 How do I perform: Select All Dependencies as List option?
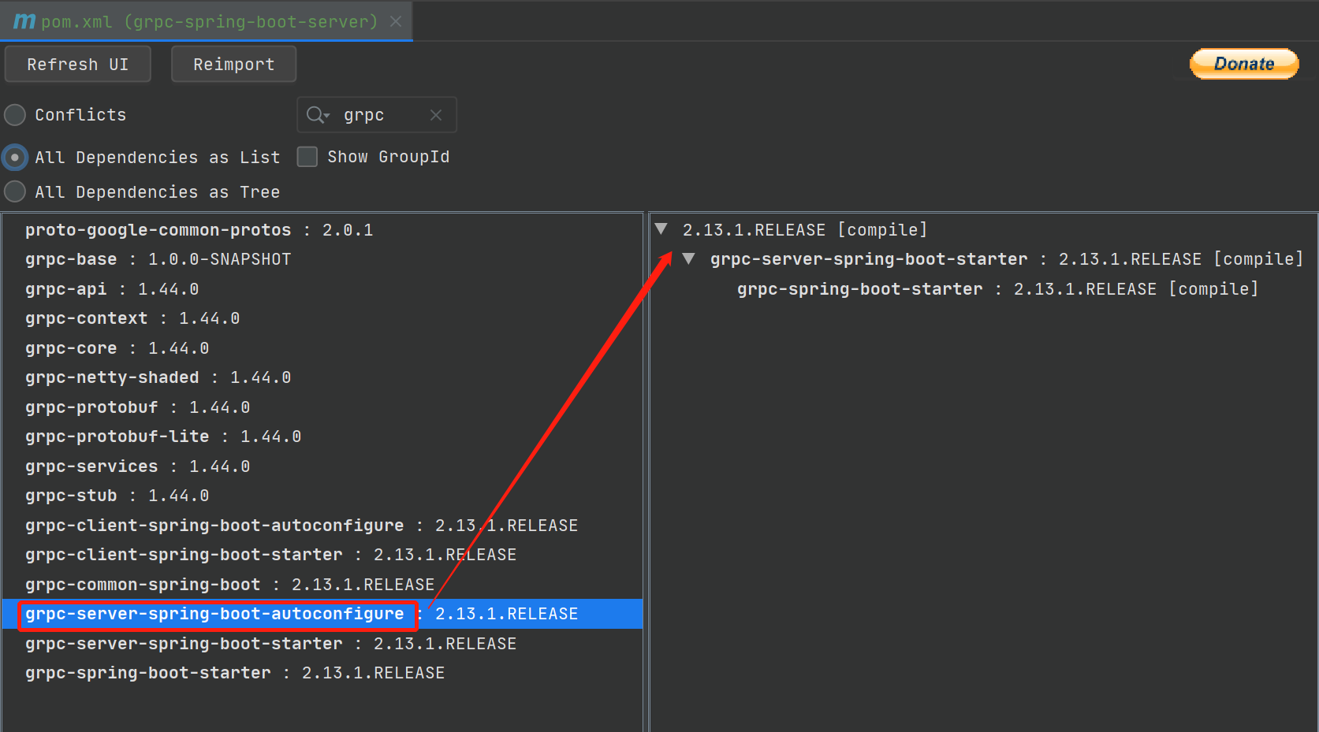click(x=15, y=158)
